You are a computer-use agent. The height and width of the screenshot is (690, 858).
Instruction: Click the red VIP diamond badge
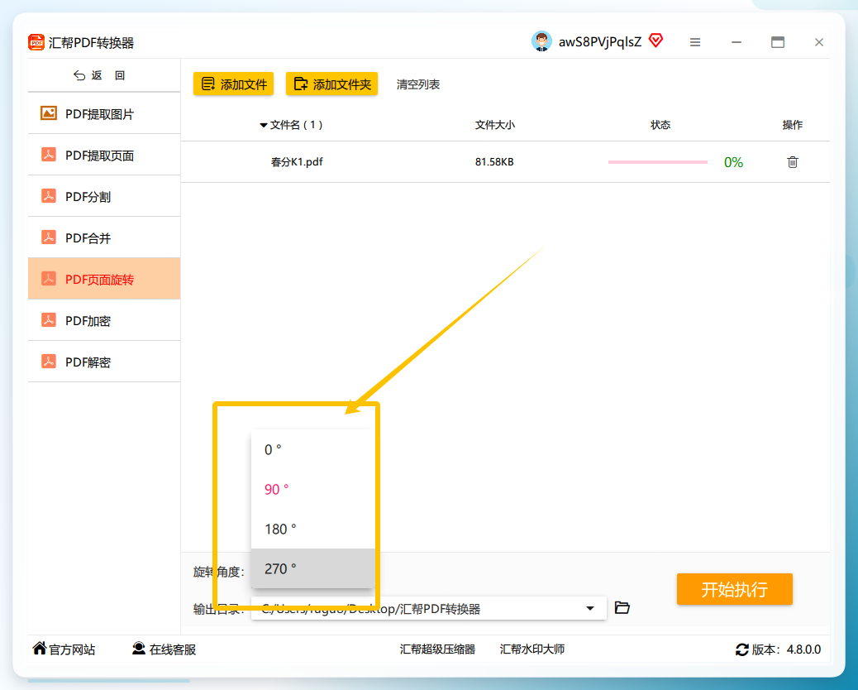[655, 41]
